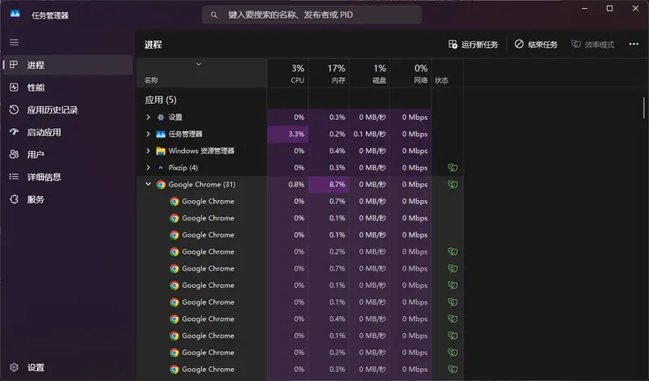Go to Startup apps (启动应用) page
Screen dimensions: 649x381
click(x=68, y=132)
